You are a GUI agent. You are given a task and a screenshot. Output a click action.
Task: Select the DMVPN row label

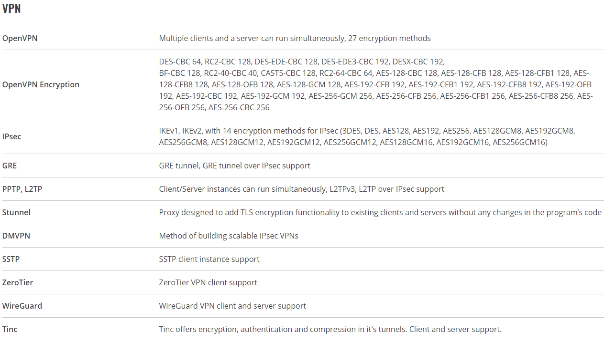16,236
